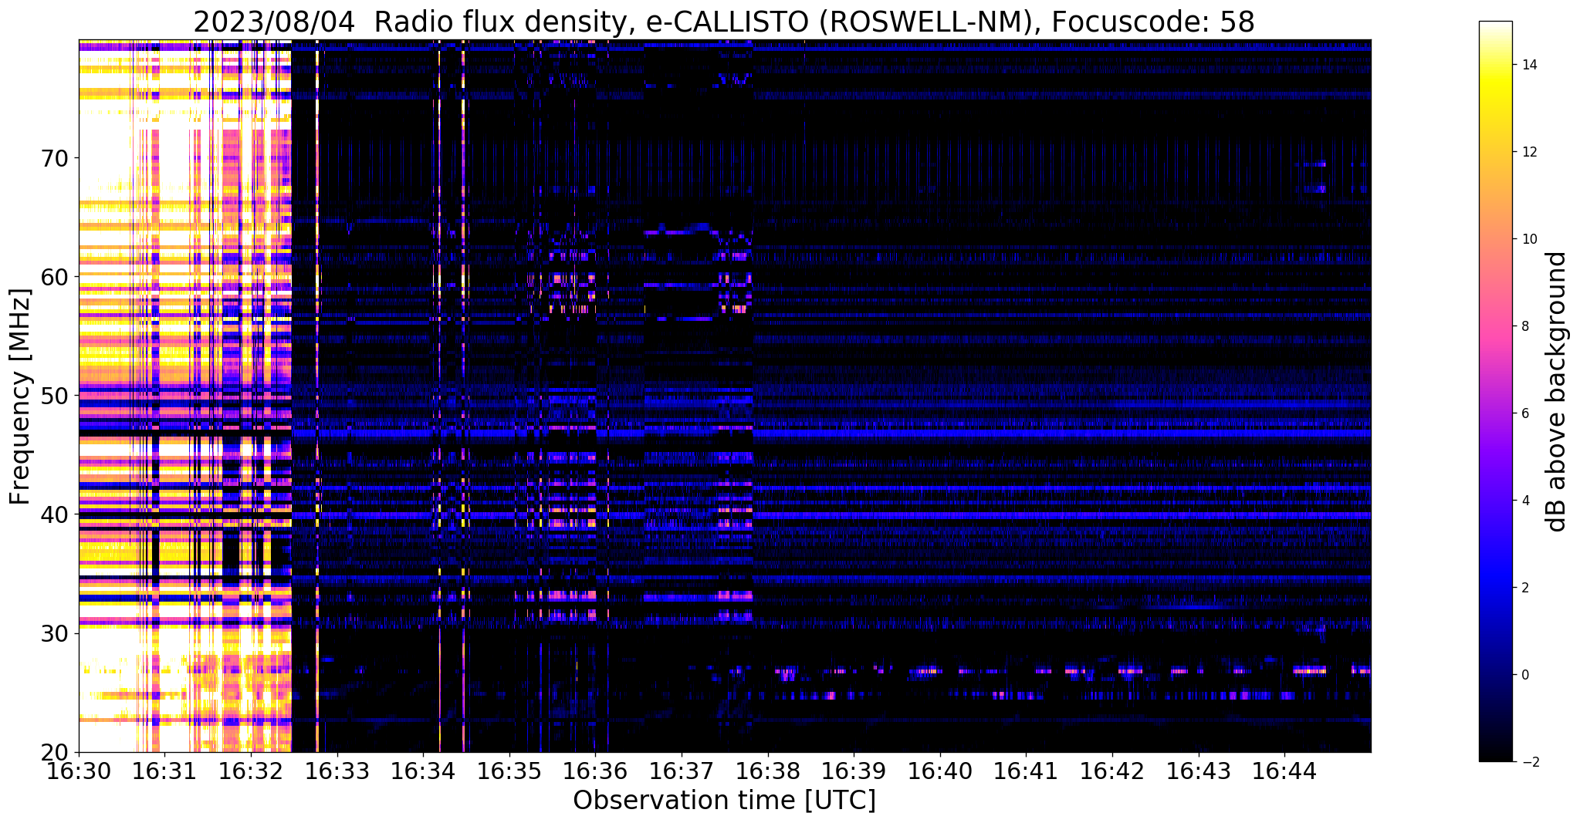1580x823 pixels.
Task: Click the 16:38 time tick label
Action: pyautogui.click(x=768, y=771)
